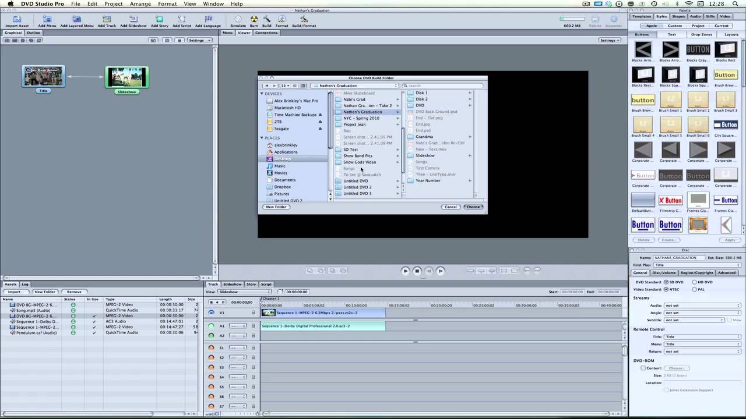The image size is (746, 419).
Task: Click the Desktop icon in dialog sidebar
Action: click(x=269, y=159)
